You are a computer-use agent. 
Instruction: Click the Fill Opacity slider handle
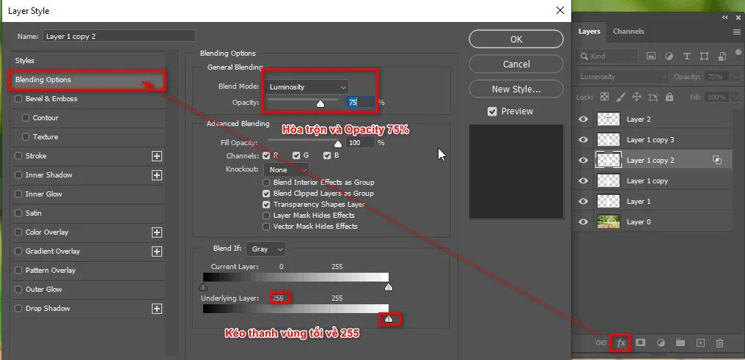[x=338, y=144]
